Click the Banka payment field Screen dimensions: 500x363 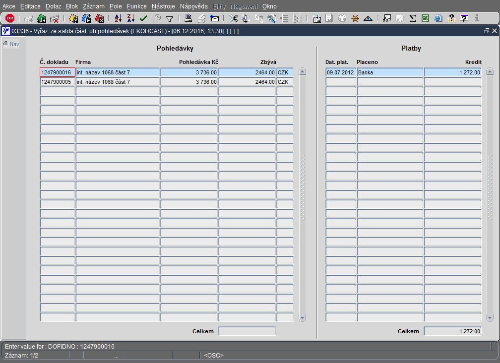point(390,72)
